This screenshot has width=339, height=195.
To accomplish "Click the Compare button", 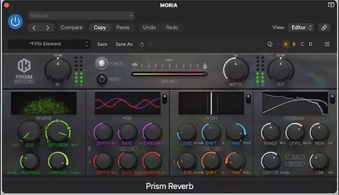I will coord(72,27).
